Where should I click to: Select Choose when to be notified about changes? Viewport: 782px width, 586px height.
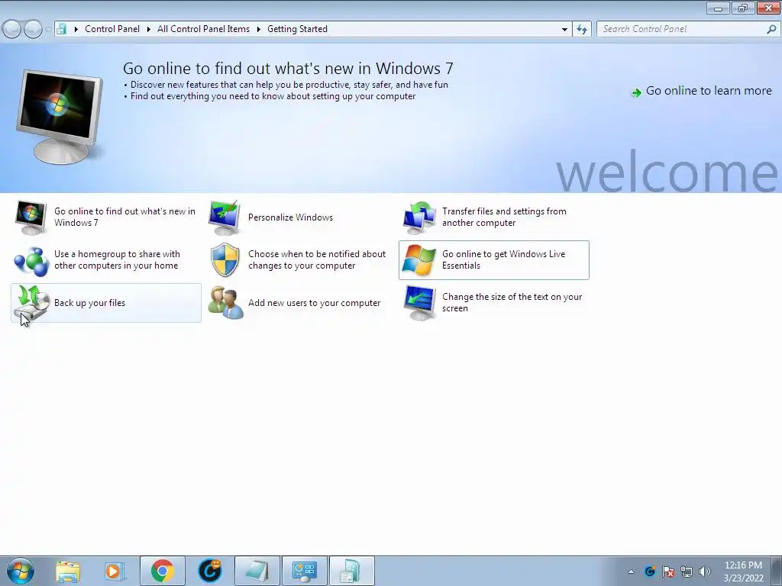317,259
